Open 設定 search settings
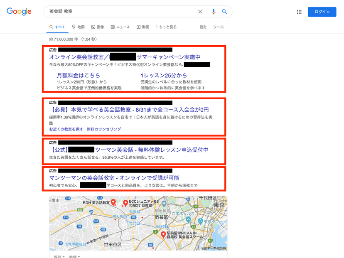The image size is (344, 258). 203,27
